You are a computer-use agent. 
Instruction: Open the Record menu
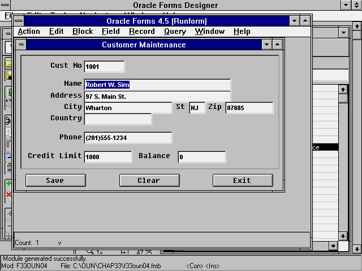point(141,32)
